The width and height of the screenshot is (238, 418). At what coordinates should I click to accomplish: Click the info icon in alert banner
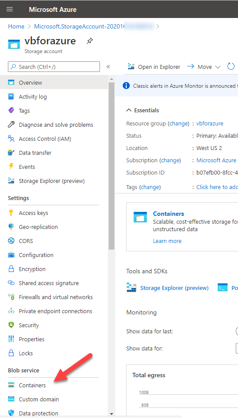tap(126, 86)
